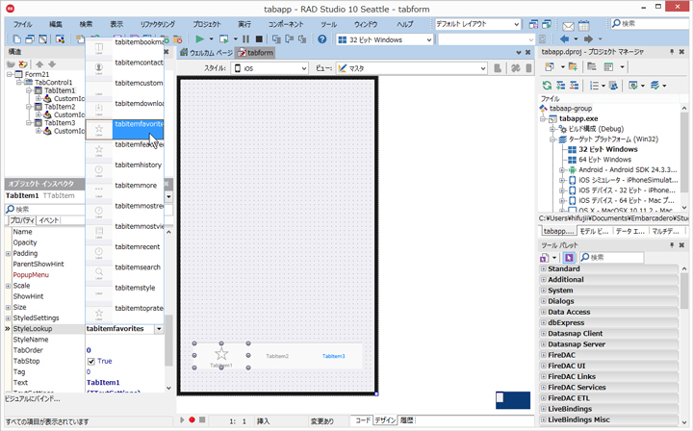Click the move-down arrow in Structure panel
Screen dimensions: 693x431
pos(52,64)
